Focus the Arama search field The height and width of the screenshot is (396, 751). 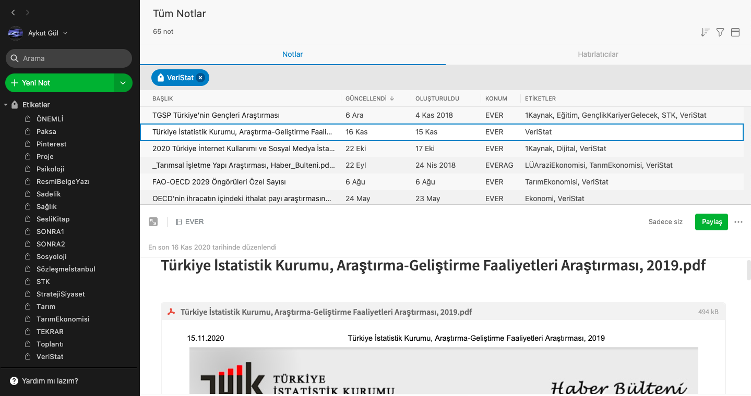pyautogui.click(x=68, y=58)
